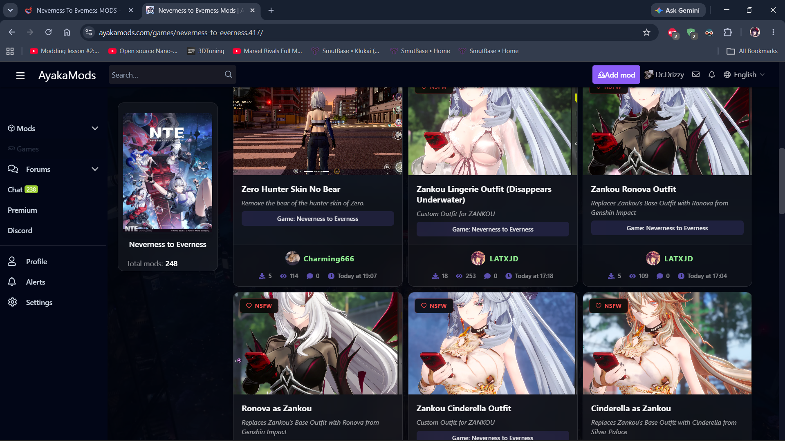
Task: Close the Neverness To Everness MODS tab
Action: (131, 10)
